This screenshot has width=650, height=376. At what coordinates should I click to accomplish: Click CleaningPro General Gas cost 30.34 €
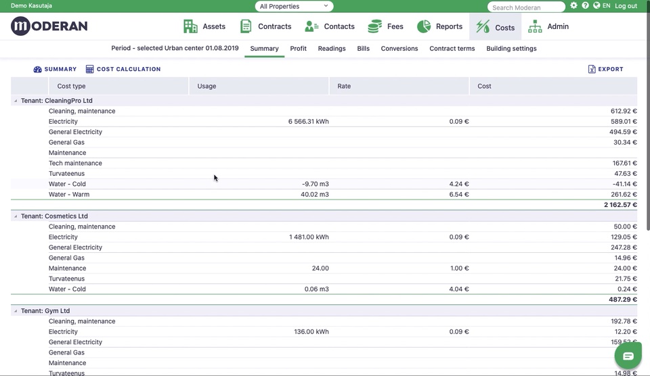coord(625,143)
